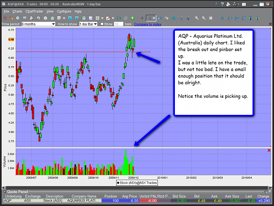The width and height of the screenshot is (274, 206).
Task: Click the blue-green vertical bars toolbar icon
Action: tap(119, 18)
